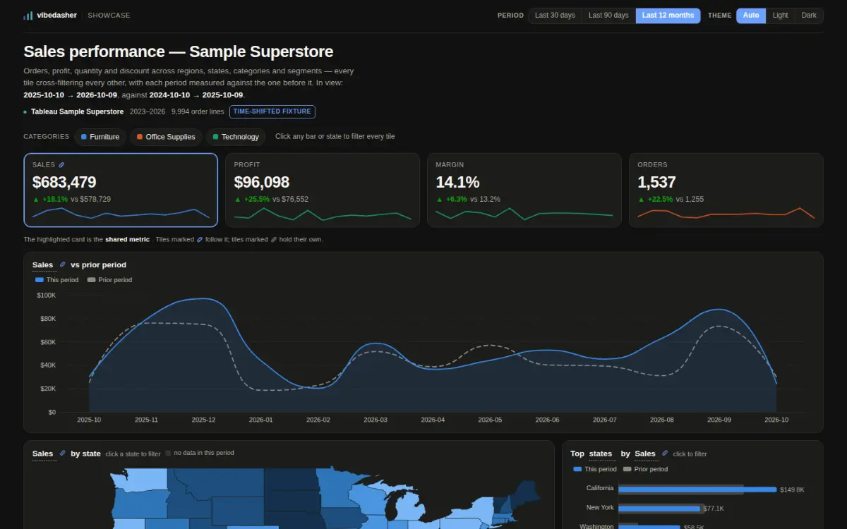
Task: Click the +22.5% orders change
Action: tap(660, 200)
